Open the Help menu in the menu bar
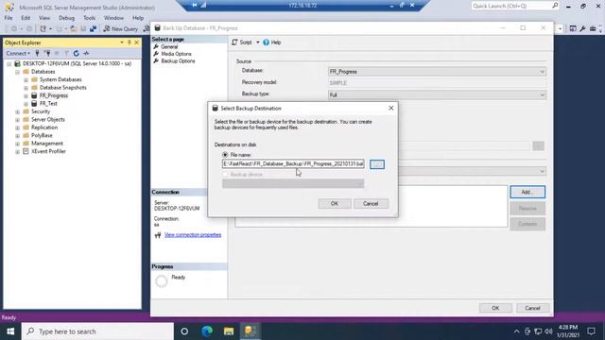This screenshot has width=605, height=340. [138, 18]
